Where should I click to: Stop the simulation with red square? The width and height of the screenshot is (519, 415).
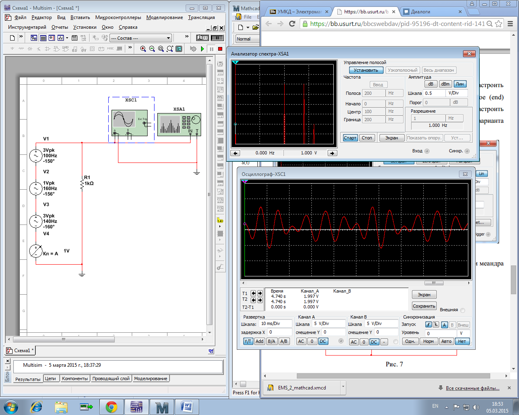click(220, 49)
